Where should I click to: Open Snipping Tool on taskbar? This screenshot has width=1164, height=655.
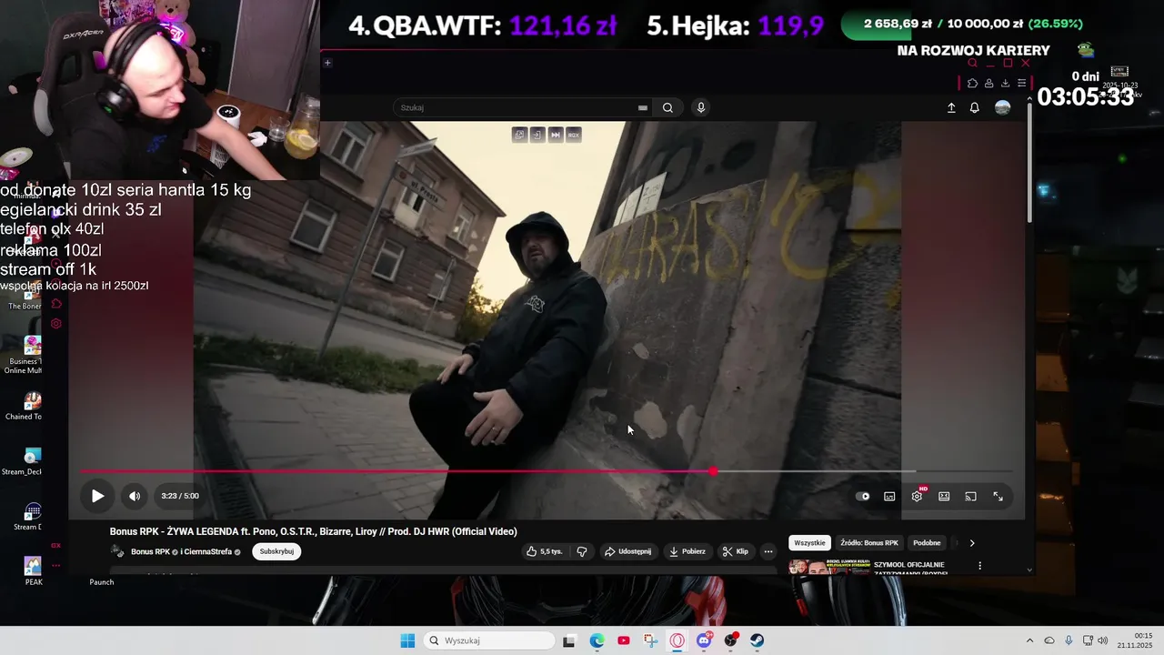tap(650, 640)
